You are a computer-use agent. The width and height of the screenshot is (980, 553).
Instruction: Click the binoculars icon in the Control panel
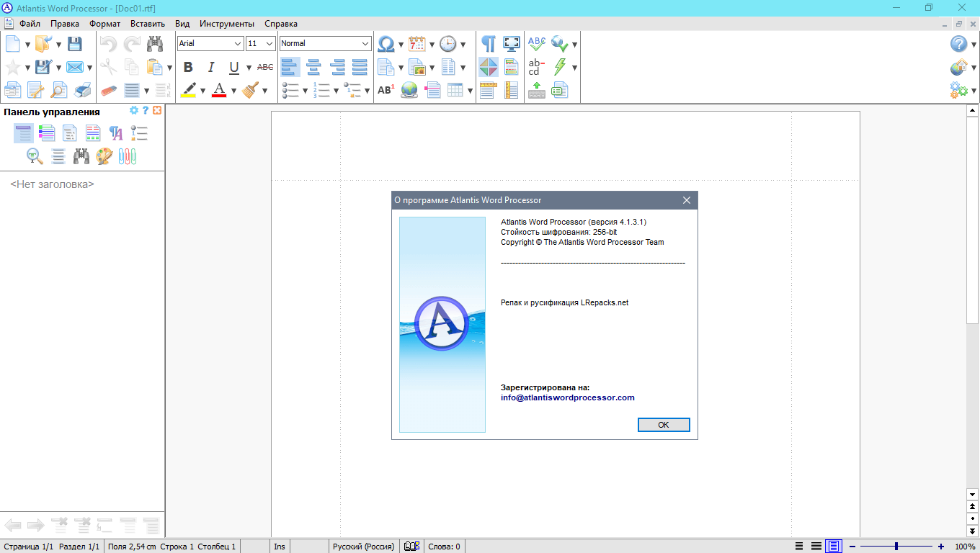pyautogui.click(x=81, y=156)
